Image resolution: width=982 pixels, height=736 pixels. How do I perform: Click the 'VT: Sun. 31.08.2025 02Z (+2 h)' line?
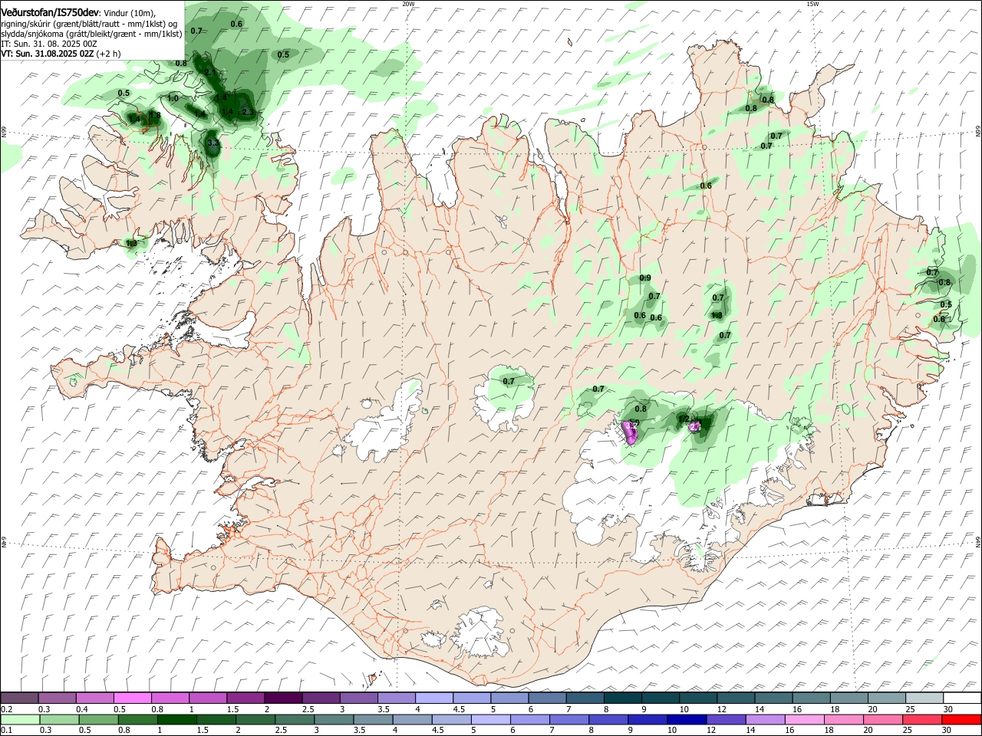point(61,54)
